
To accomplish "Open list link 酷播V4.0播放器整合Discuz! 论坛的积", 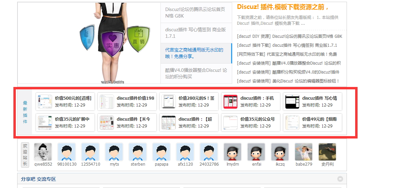I will 307,63.
